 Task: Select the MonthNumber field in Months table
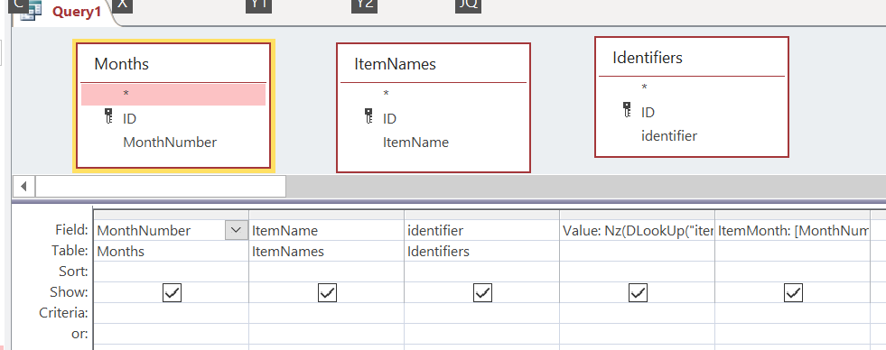tap(170, 143)
